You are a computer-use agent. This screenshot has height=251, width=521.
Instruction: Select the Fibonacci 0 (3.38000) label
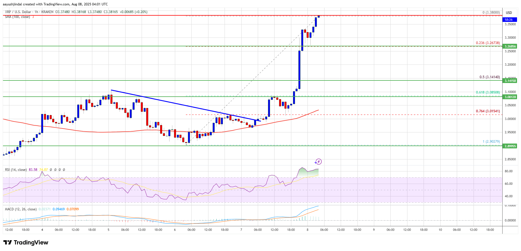click(491, 13)
